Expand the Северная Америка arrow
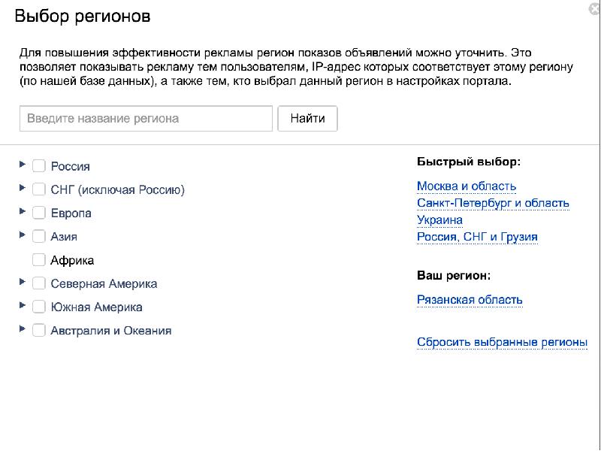 23,283
